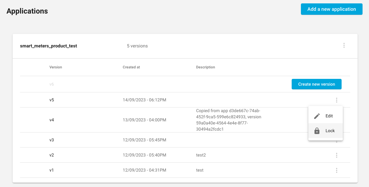Click Add a new application button
The width and height of the screenshot is (369, 187).
(331, 9)
